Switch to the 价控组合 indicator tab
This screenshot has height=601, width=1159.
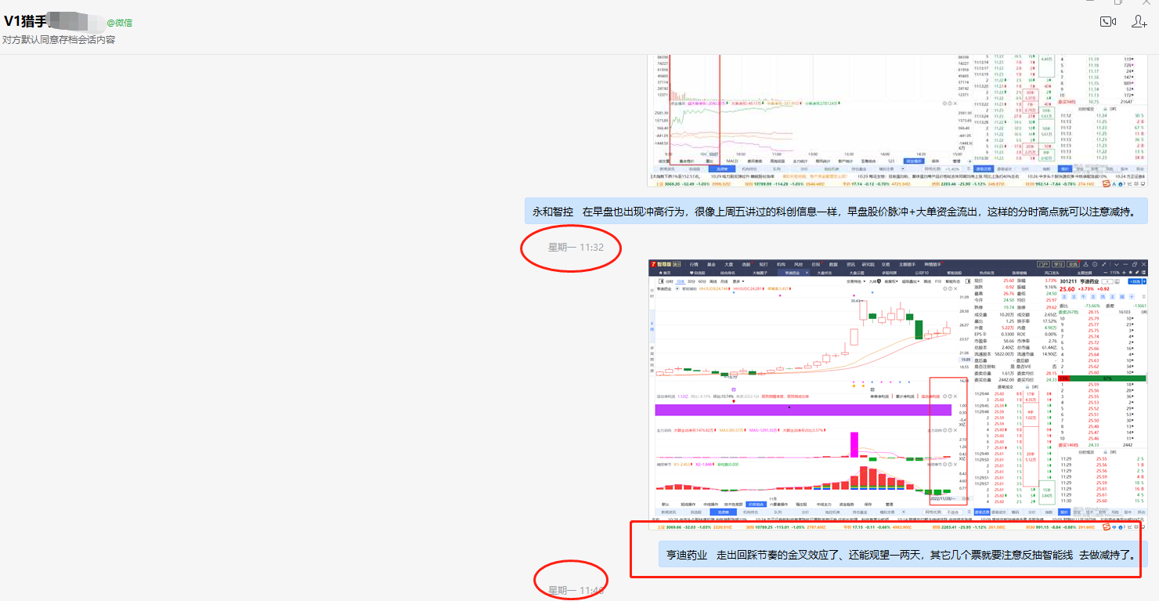755,504
